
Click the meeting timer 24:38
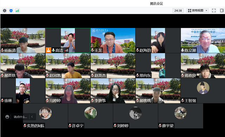pos(178,11)
